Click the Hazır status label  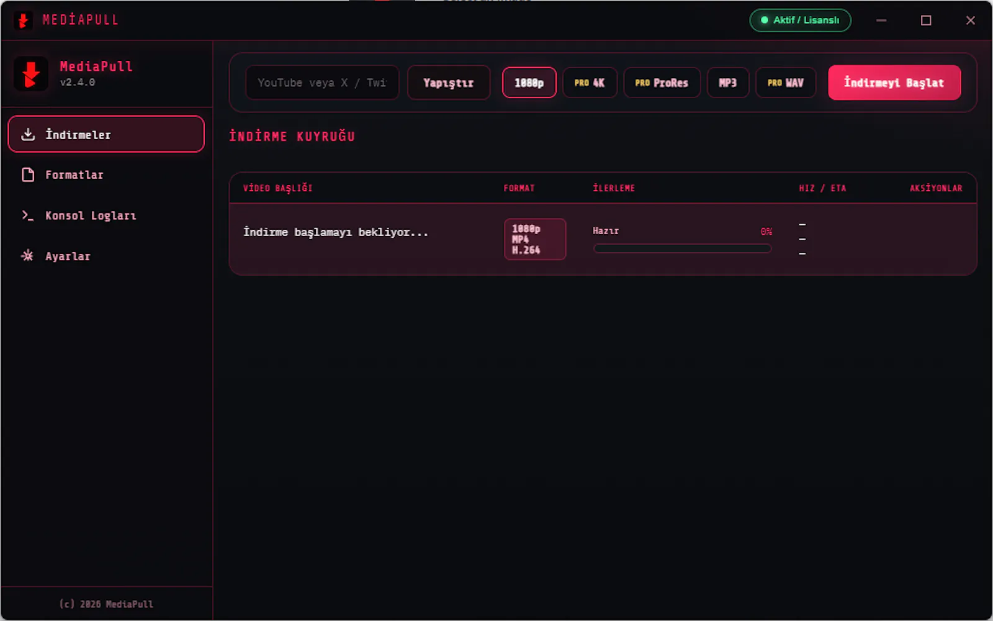click(x=606, y=231)
